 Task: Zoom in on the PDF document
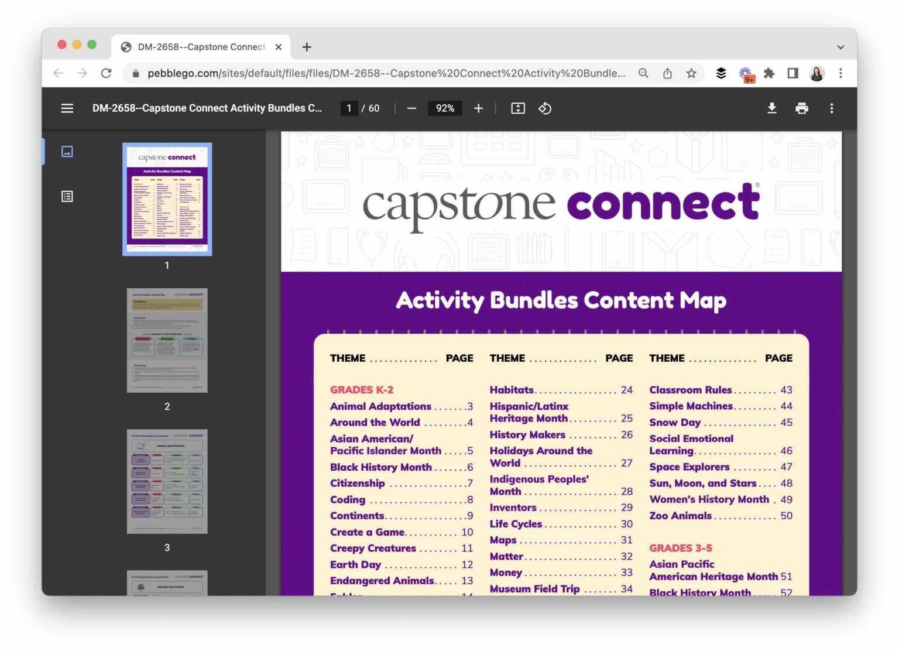coord(478,108)
